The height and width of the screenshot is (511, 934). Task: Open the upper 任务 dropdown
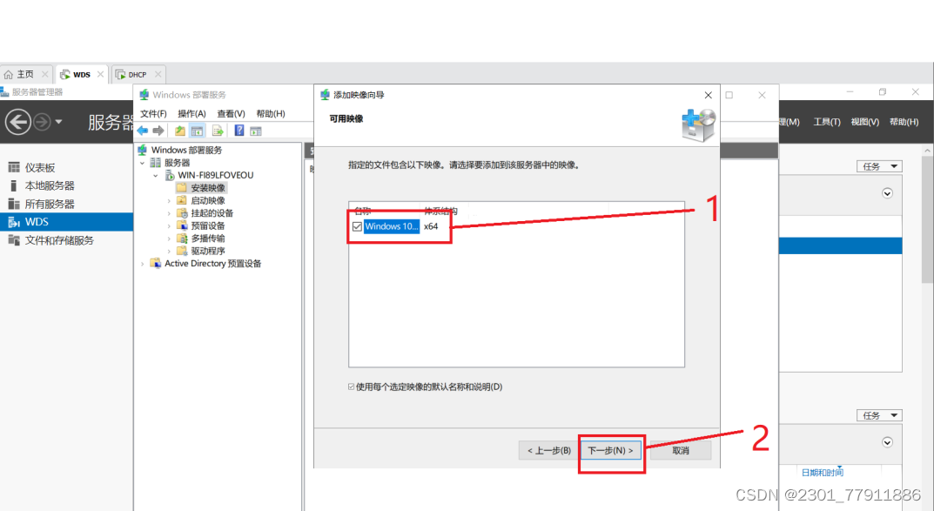coord(879,166)
